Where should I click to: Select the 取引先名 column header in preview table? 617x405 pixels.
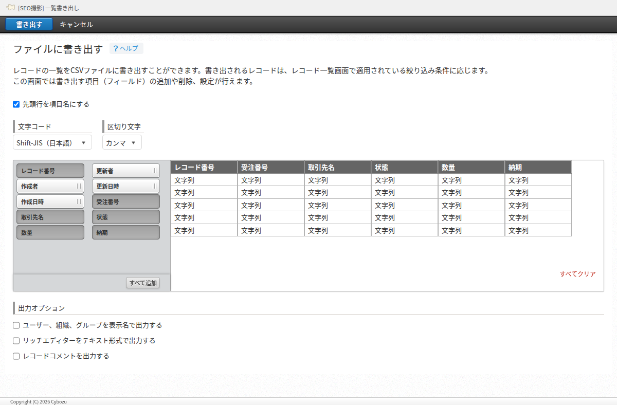click(x=338, y=167)
